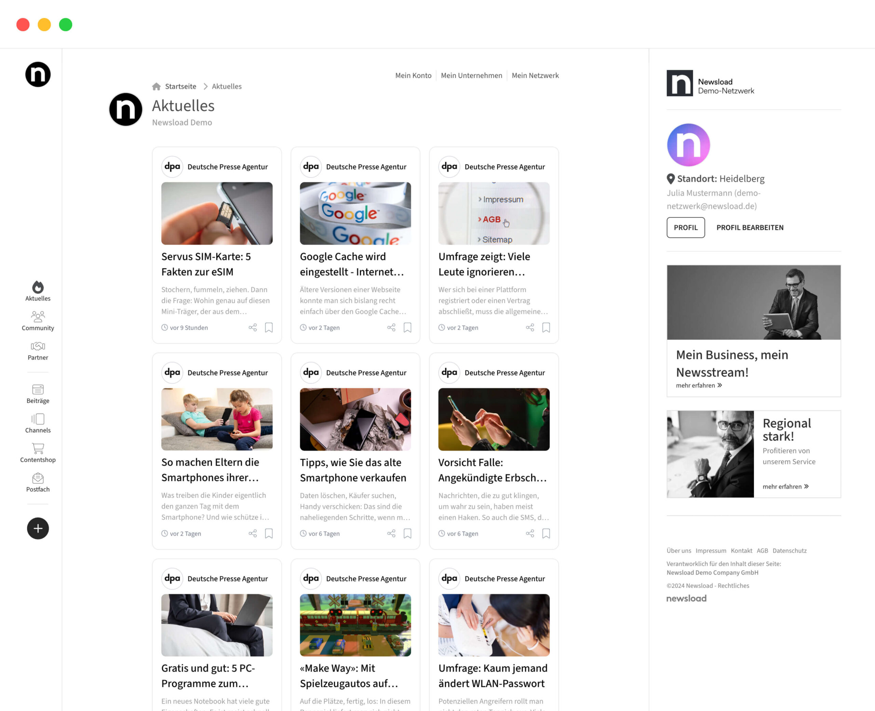Open the Partner handshake icon
Screen dimensions: 875x711
pos(38,347)
